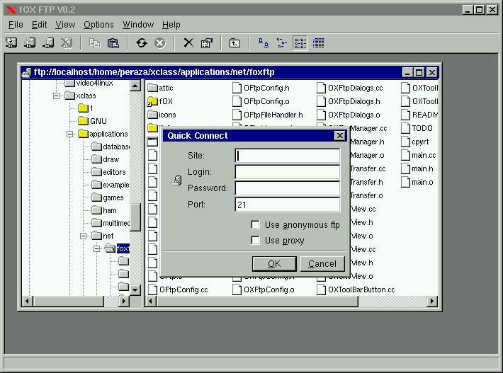The image size is (503, 373).
Task: Enable Use anonymous ftp checkbox
Action: (255, 224)
